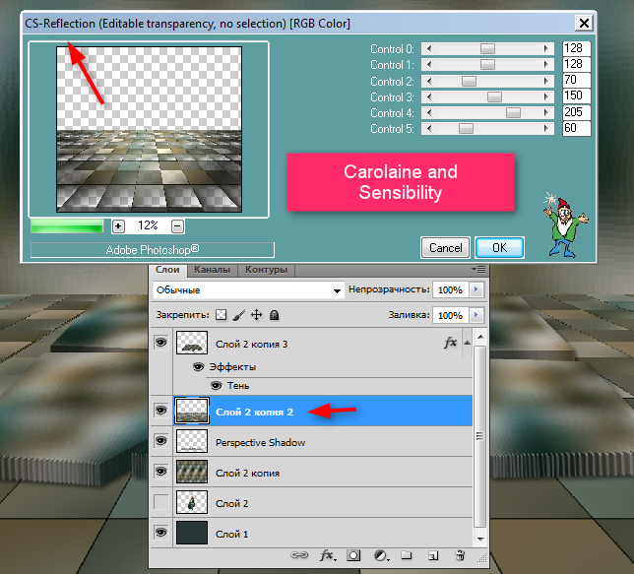Click the Control 2 slider thumb
The image size is (634, 574).
tap(469, 82)
